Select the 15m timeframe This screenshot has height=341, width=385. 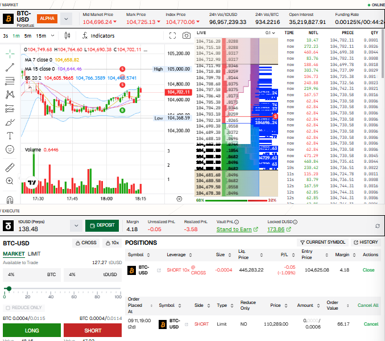click(41, 36)
